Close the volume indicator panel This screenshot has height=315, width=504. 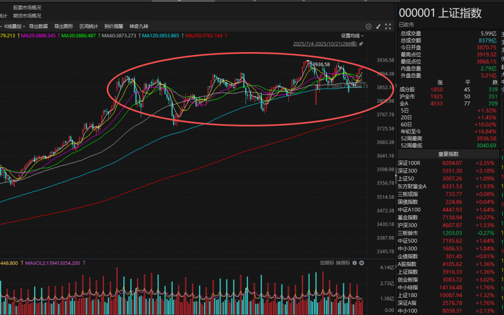tap(362, 263)
